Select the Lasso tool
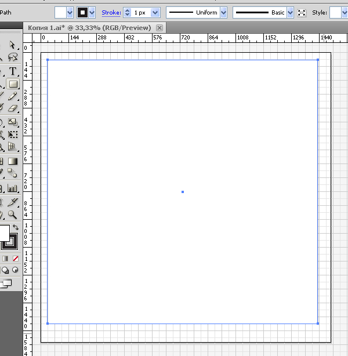This screenshot has width=348, height=356. (x=12, y=57)
